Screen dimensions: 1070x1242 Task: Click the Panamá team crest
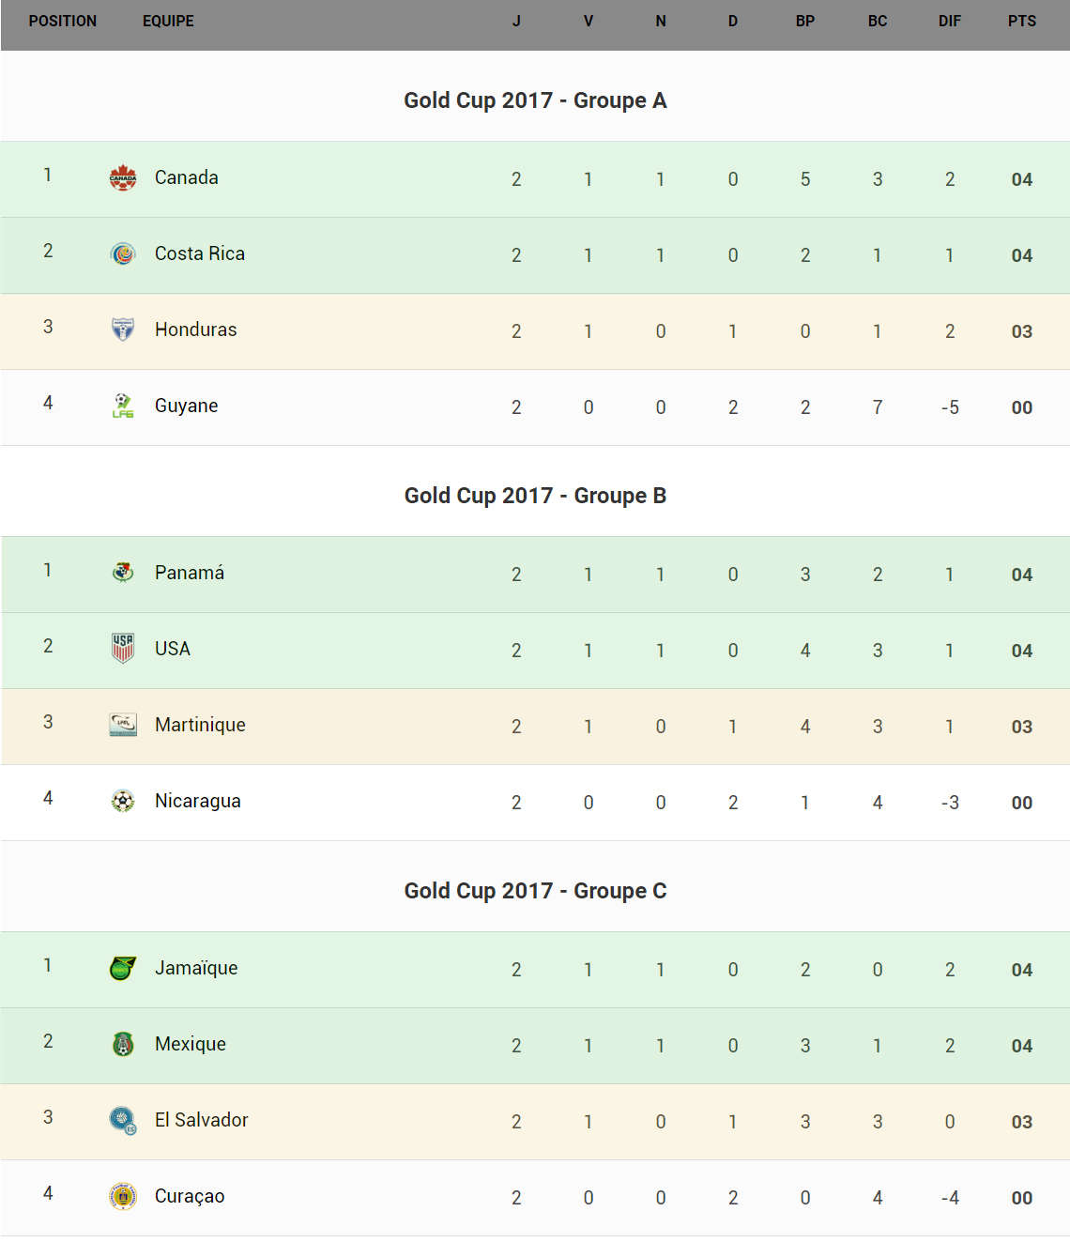coord(123,573)
